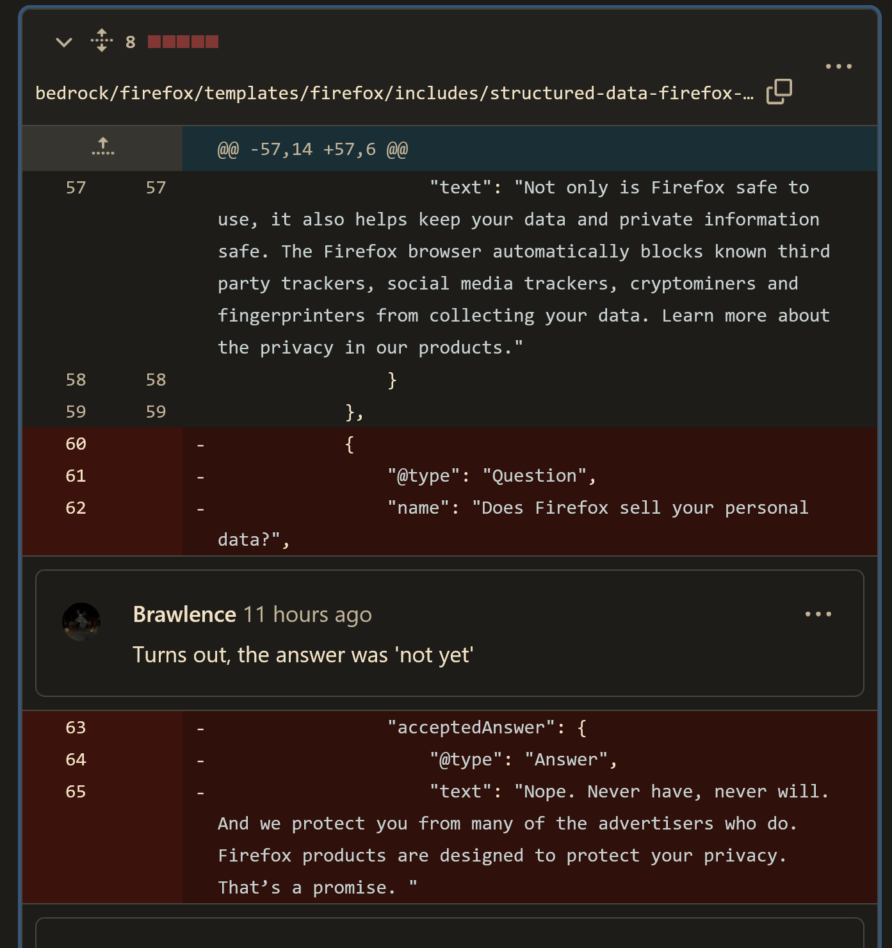892x948 pixels.
Task: Select deleted line number 60
Action: pyautogui.click(x=76, y=444)
